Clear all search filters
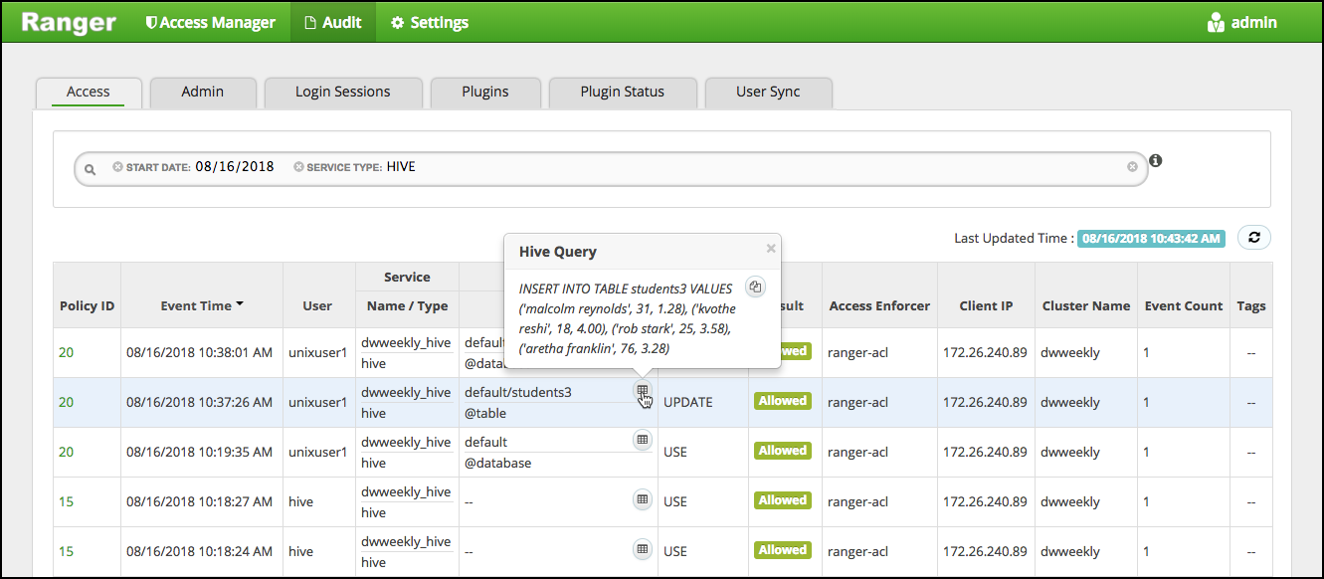 click(1132, 167)
